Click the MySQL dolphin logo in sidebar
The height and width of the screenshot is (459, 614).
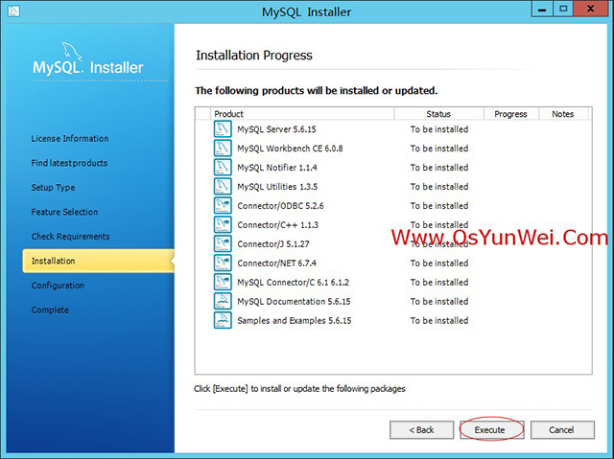72,51
